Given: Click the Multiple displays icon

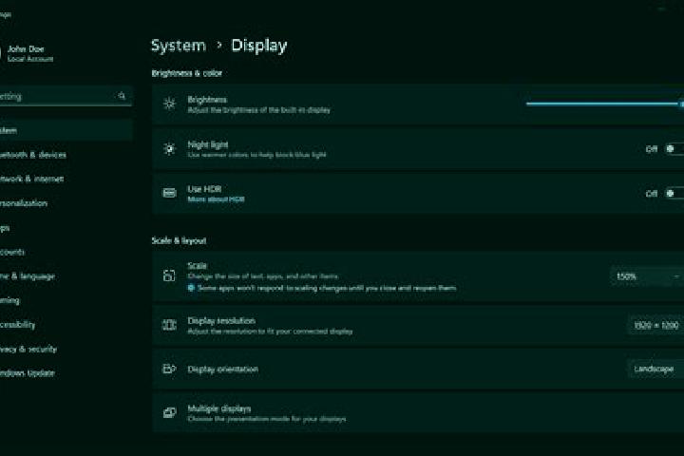Looking at the screenshot, I should pyautogui.click(x=169, y=412).
